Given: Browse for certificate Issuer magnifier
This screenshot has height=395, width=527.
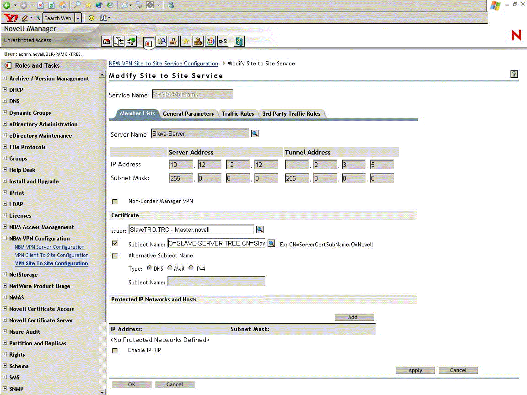Looking at the screenshot, I should tap(260, 230).
